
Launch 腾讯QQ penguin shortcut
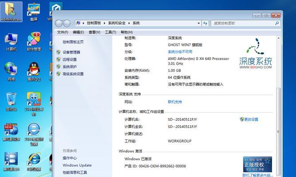pyautogui.click(x=34, y=72)
